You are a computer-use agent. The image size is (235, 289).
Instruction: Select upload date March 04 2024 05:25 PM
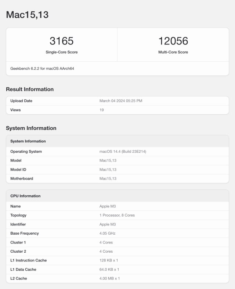pyautogui.click(x=121, y=101)
